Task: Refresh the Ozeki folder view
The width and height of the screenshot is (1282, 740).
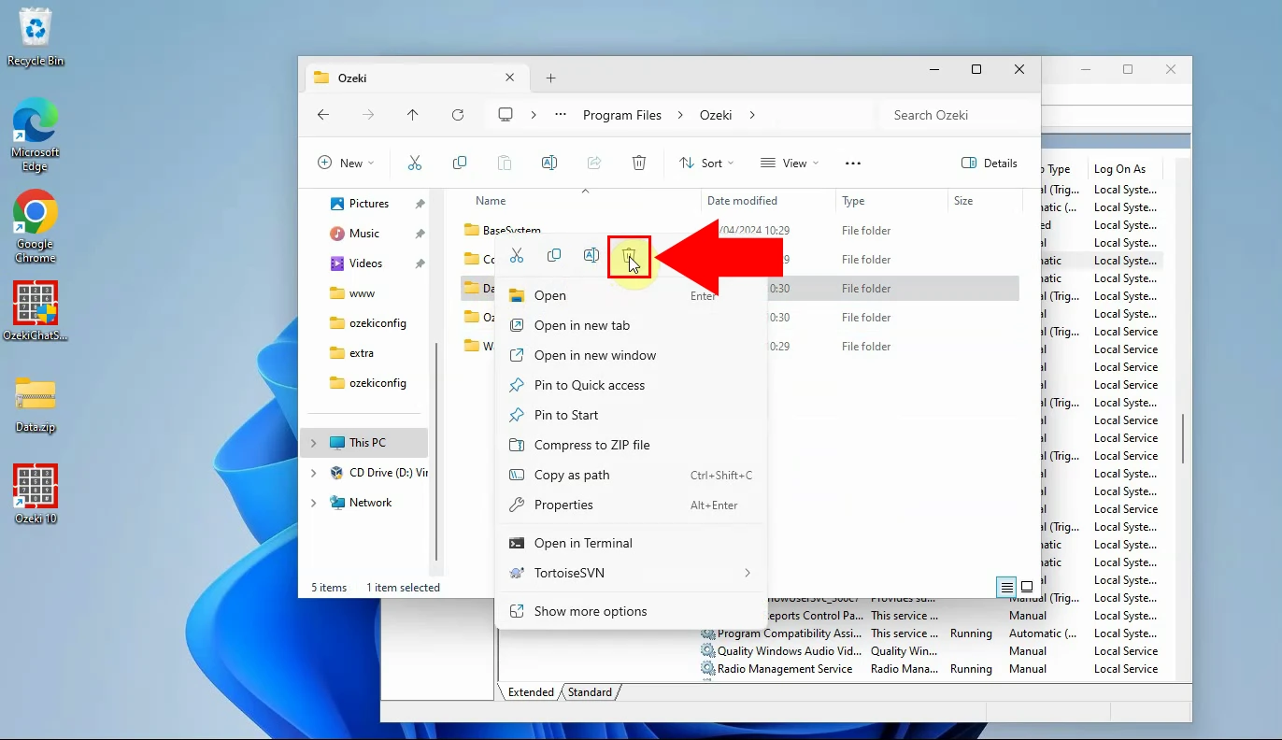Action: [458, 115]
